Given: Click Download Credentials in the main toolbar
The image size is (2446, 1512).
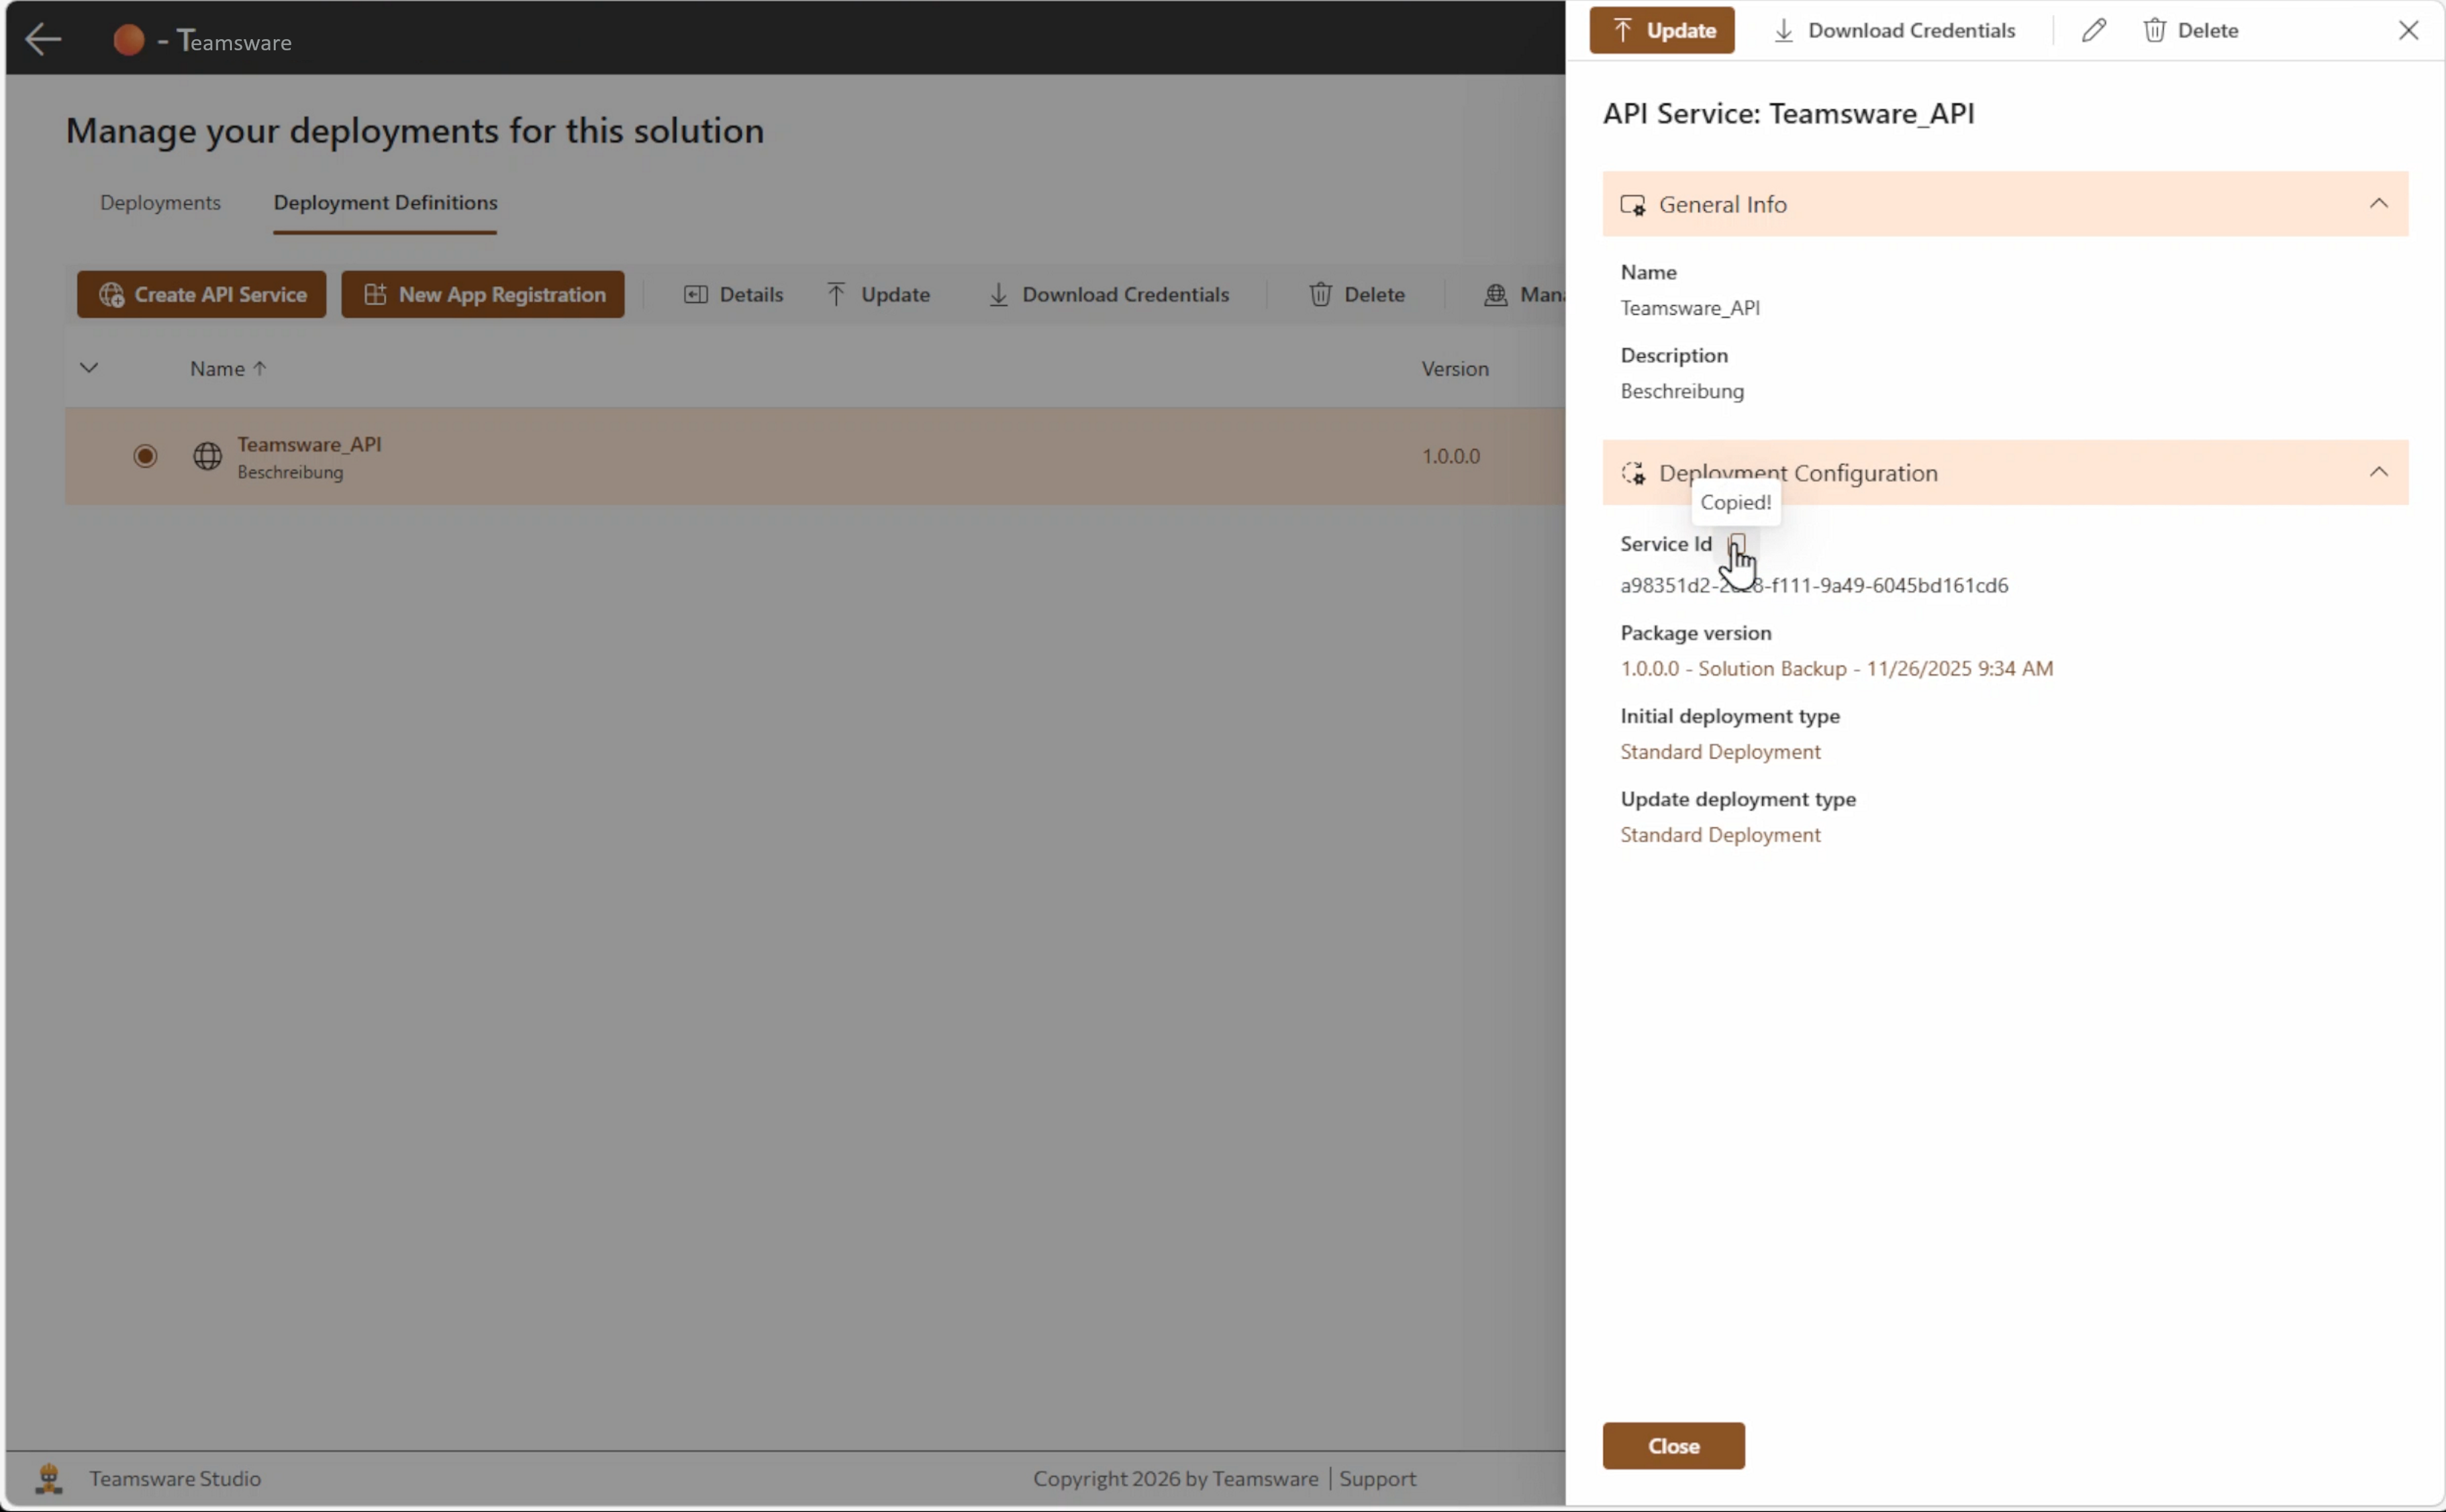Looking at the screenshot, I should click(1108, 294).
